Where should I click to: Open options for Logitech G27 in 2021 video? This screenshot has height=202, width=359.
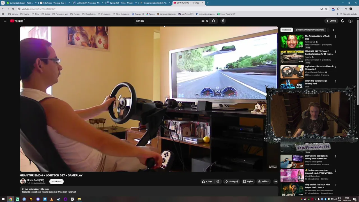[335, 67]
